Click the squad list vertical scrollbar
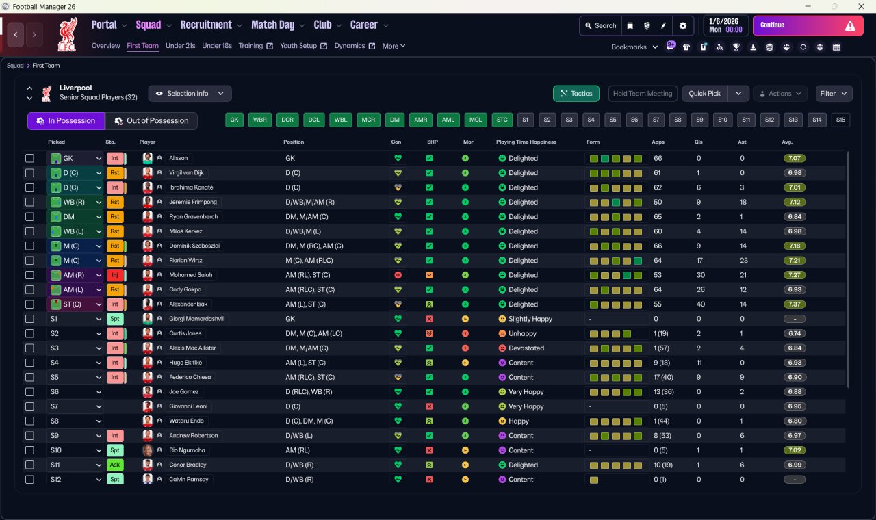The height and width of the screenshot is (520, 876). click(x=848, y=270)
